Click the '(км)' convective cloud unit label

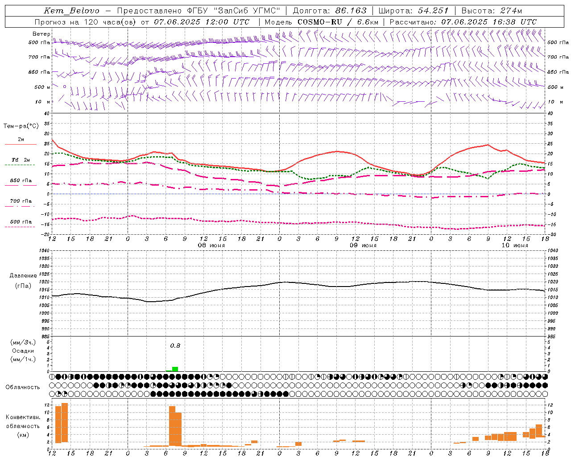(x=23, y=435)
